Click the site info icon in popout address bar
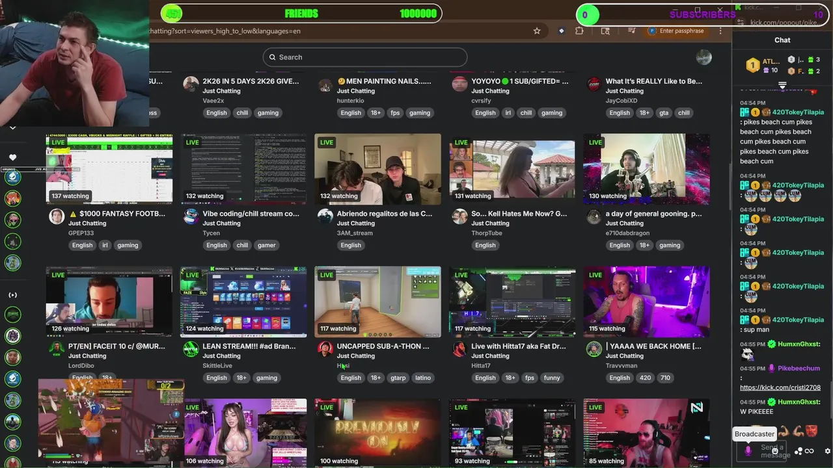 [741, 23]
